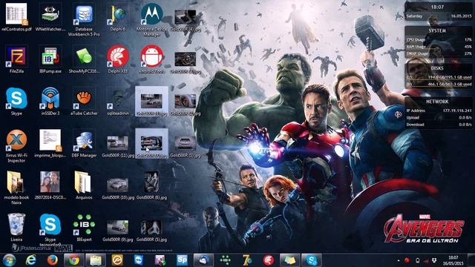Screen dimensions: 475x267
Task: Open the Windows Start menu orb
Action: point(10,260)
